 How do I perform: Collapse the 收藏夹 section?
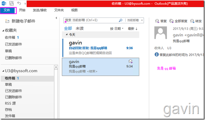(3, 31)
